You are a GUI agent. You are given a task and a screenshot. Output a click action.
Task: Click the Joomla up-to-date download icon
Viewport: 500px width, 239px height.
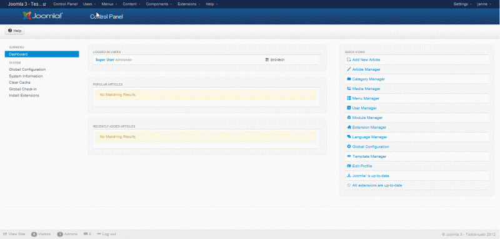pos(349,176)
